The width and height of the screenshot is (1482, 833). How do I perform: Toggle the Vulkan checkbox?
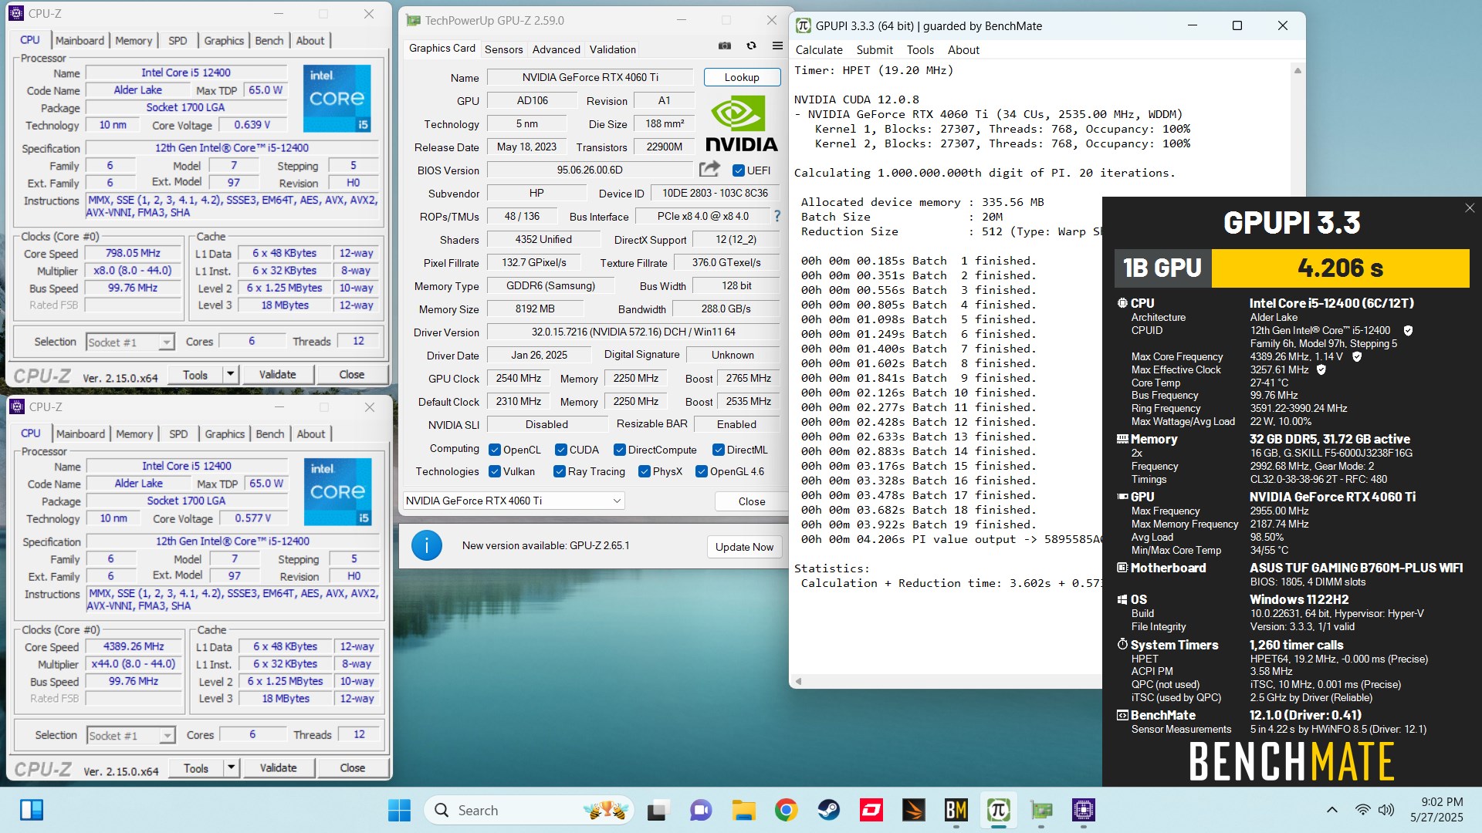pos(495,471)
